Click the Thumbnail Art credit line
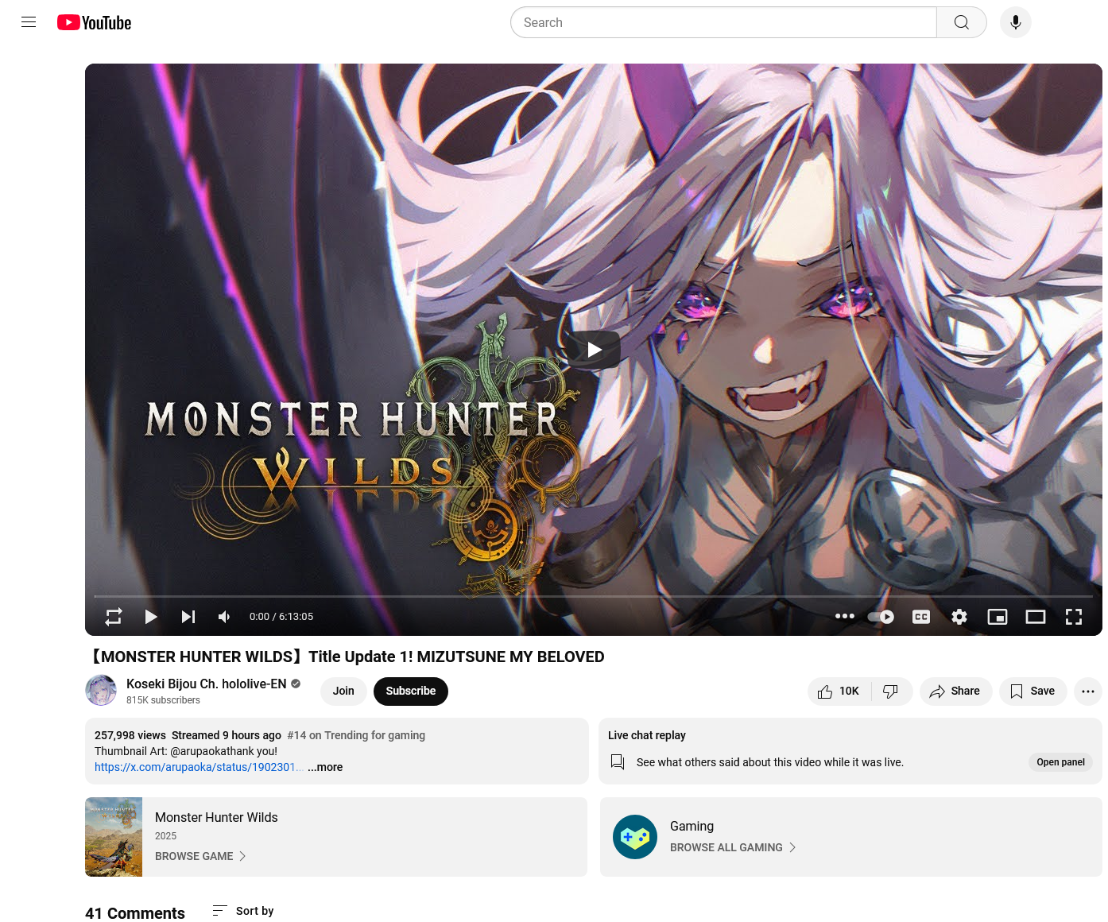Image resolution: width=1108 pixels, height=922 pixels. [186, 751]
